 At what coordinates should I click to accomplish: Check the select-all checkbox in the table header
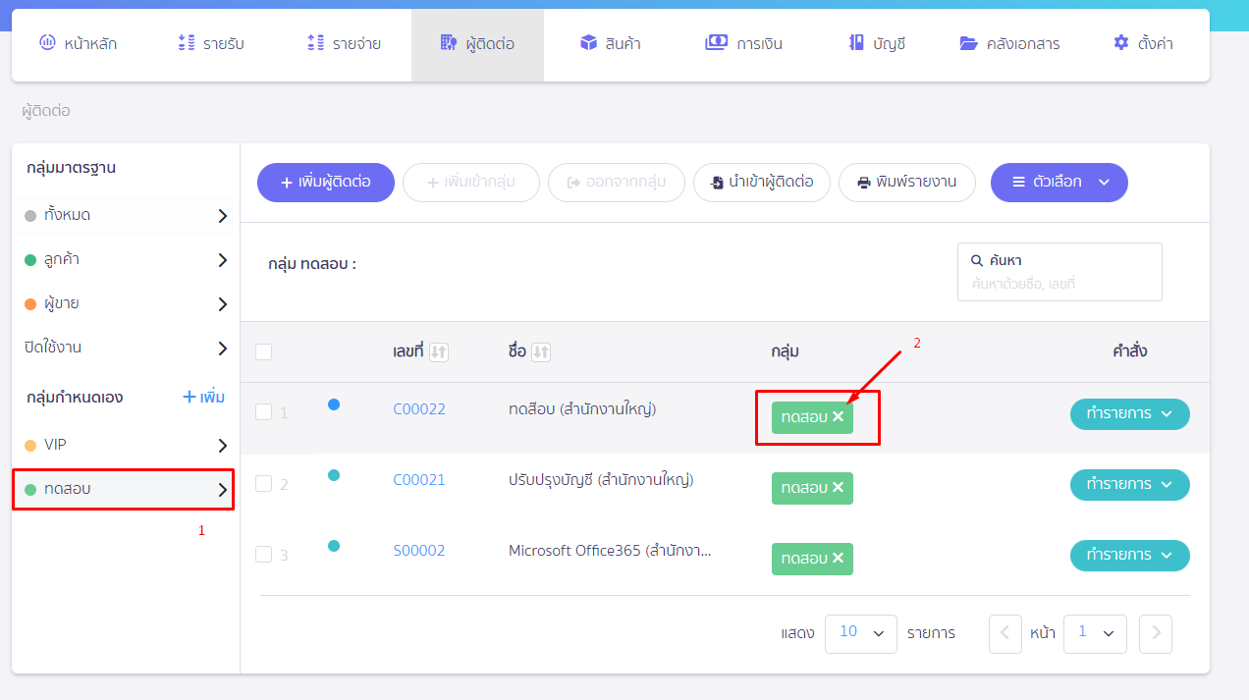(x=263, y=350)
